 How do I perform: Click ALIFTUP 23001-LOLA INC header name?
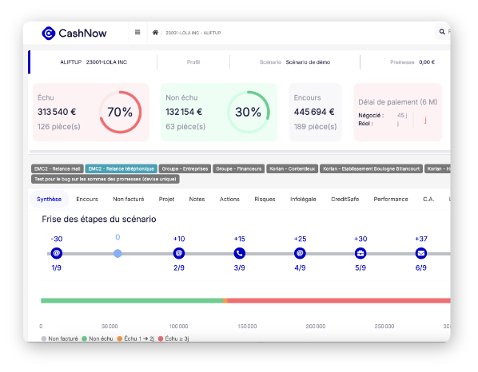(x=94, y=62)
